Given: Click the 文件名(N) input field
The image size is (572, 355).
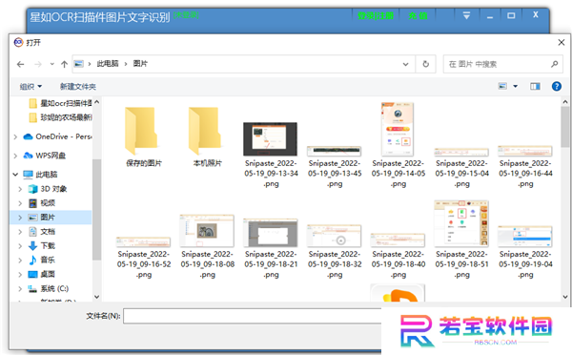Looking at the screenshot, I should [x=253, y=316].
